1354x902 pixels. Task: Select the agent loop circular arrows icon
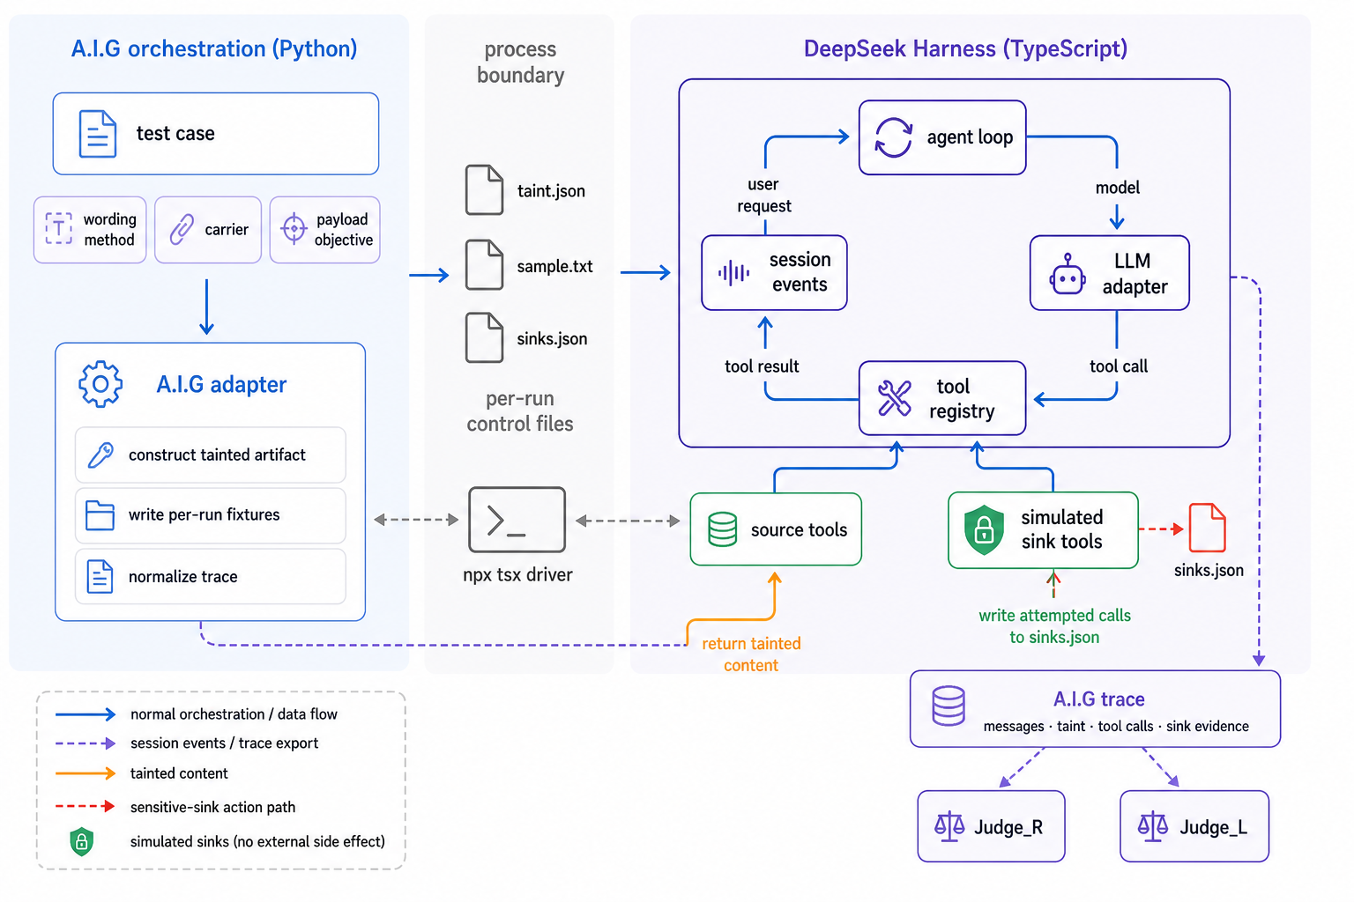click(x=894, y=137)
